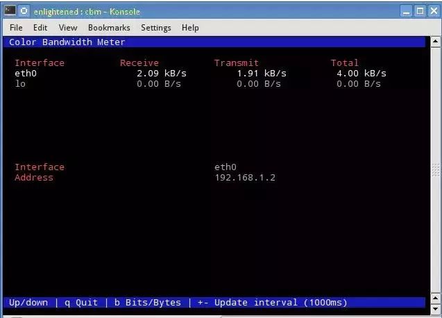This screenshot has width=442, height=318.
Task: Click the Konsole terminal icon in title bar
Action: (x=10, y=10)
